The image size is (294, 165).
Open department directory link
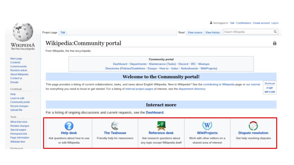[x=192, y=89]
